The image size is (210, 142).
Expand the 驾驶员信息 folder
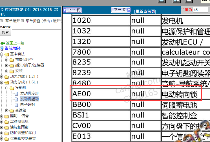click(2, 122)
